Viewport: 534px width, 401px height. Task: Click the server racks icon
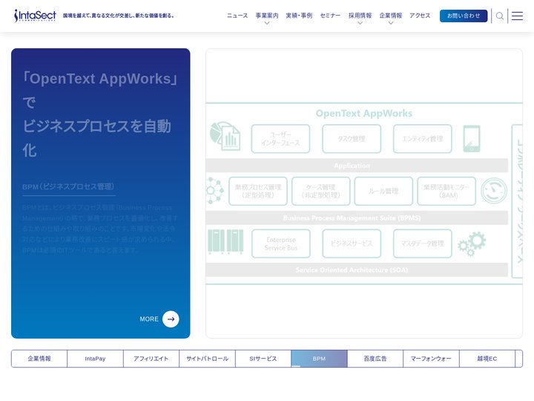225,242
